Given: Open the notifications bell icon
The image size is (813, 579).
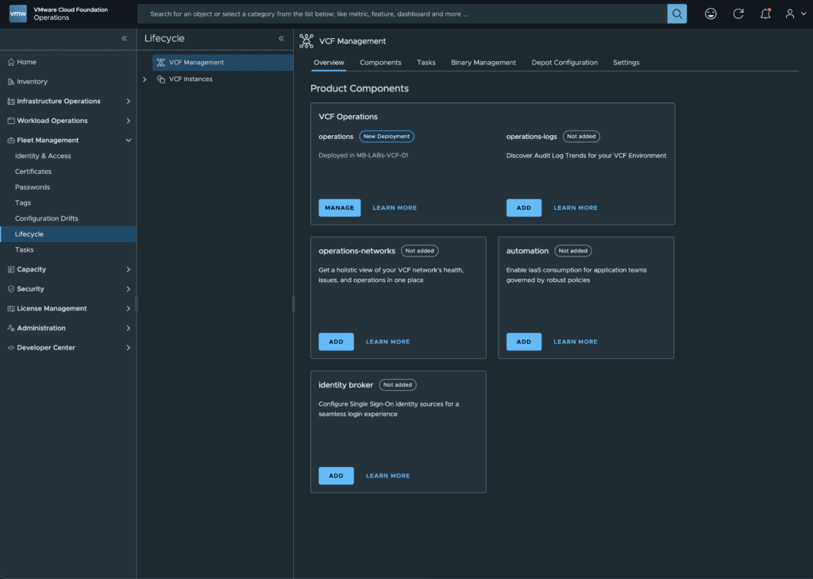Looking at the screenshot, I should click(x=765, y=14).
